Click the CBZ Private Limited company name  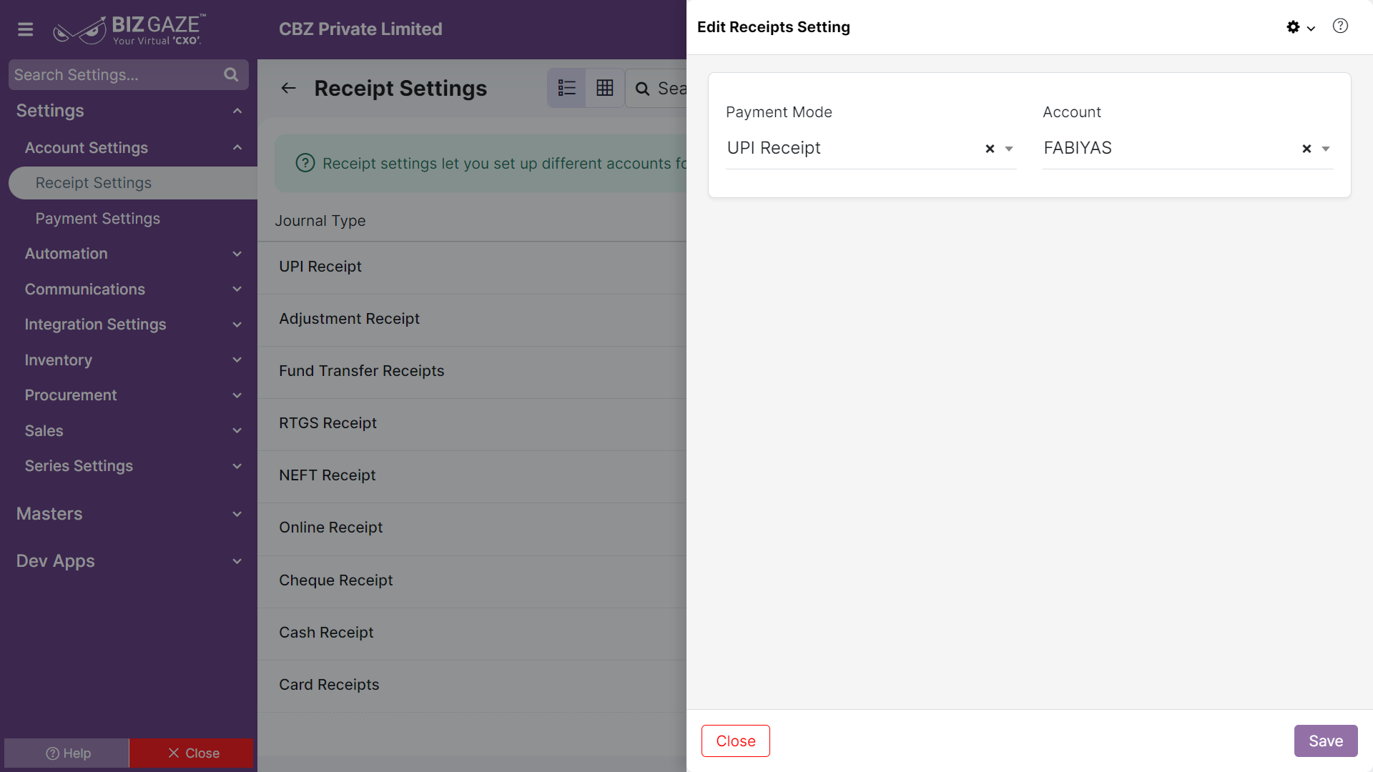pyautogui.click(x=360, y=29)
